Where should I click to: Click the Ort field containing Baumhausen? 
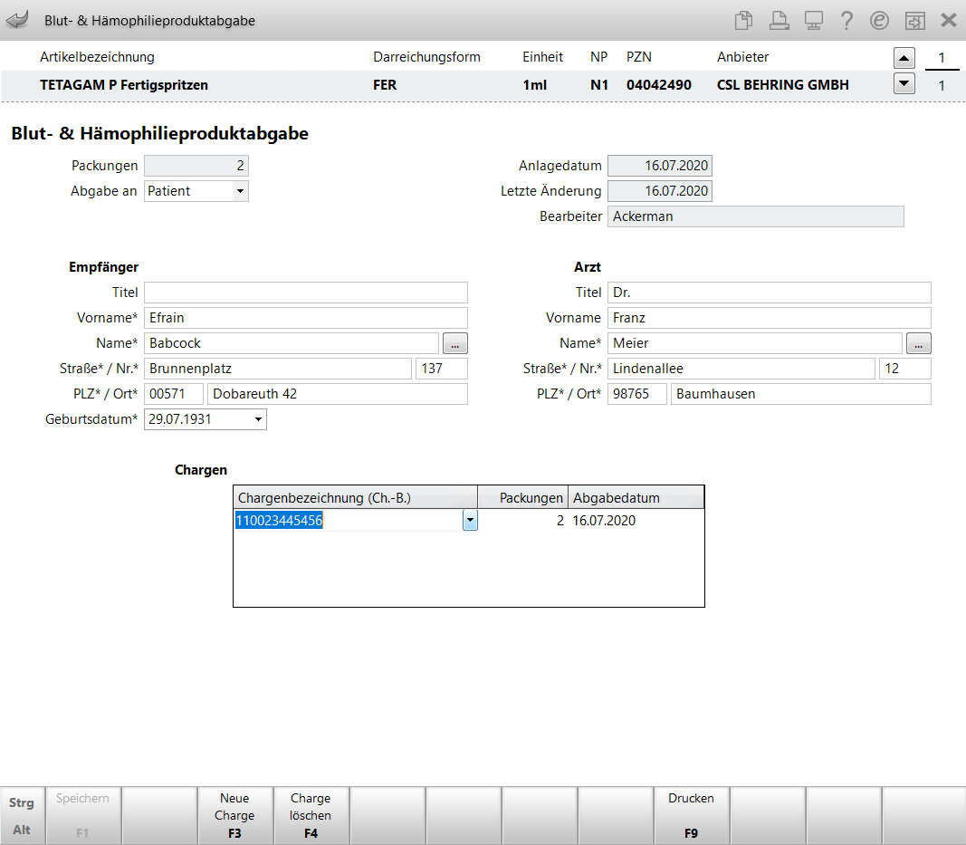pos(801,394)
